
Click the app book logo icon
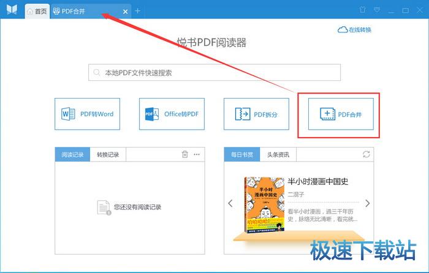[12, 10]
